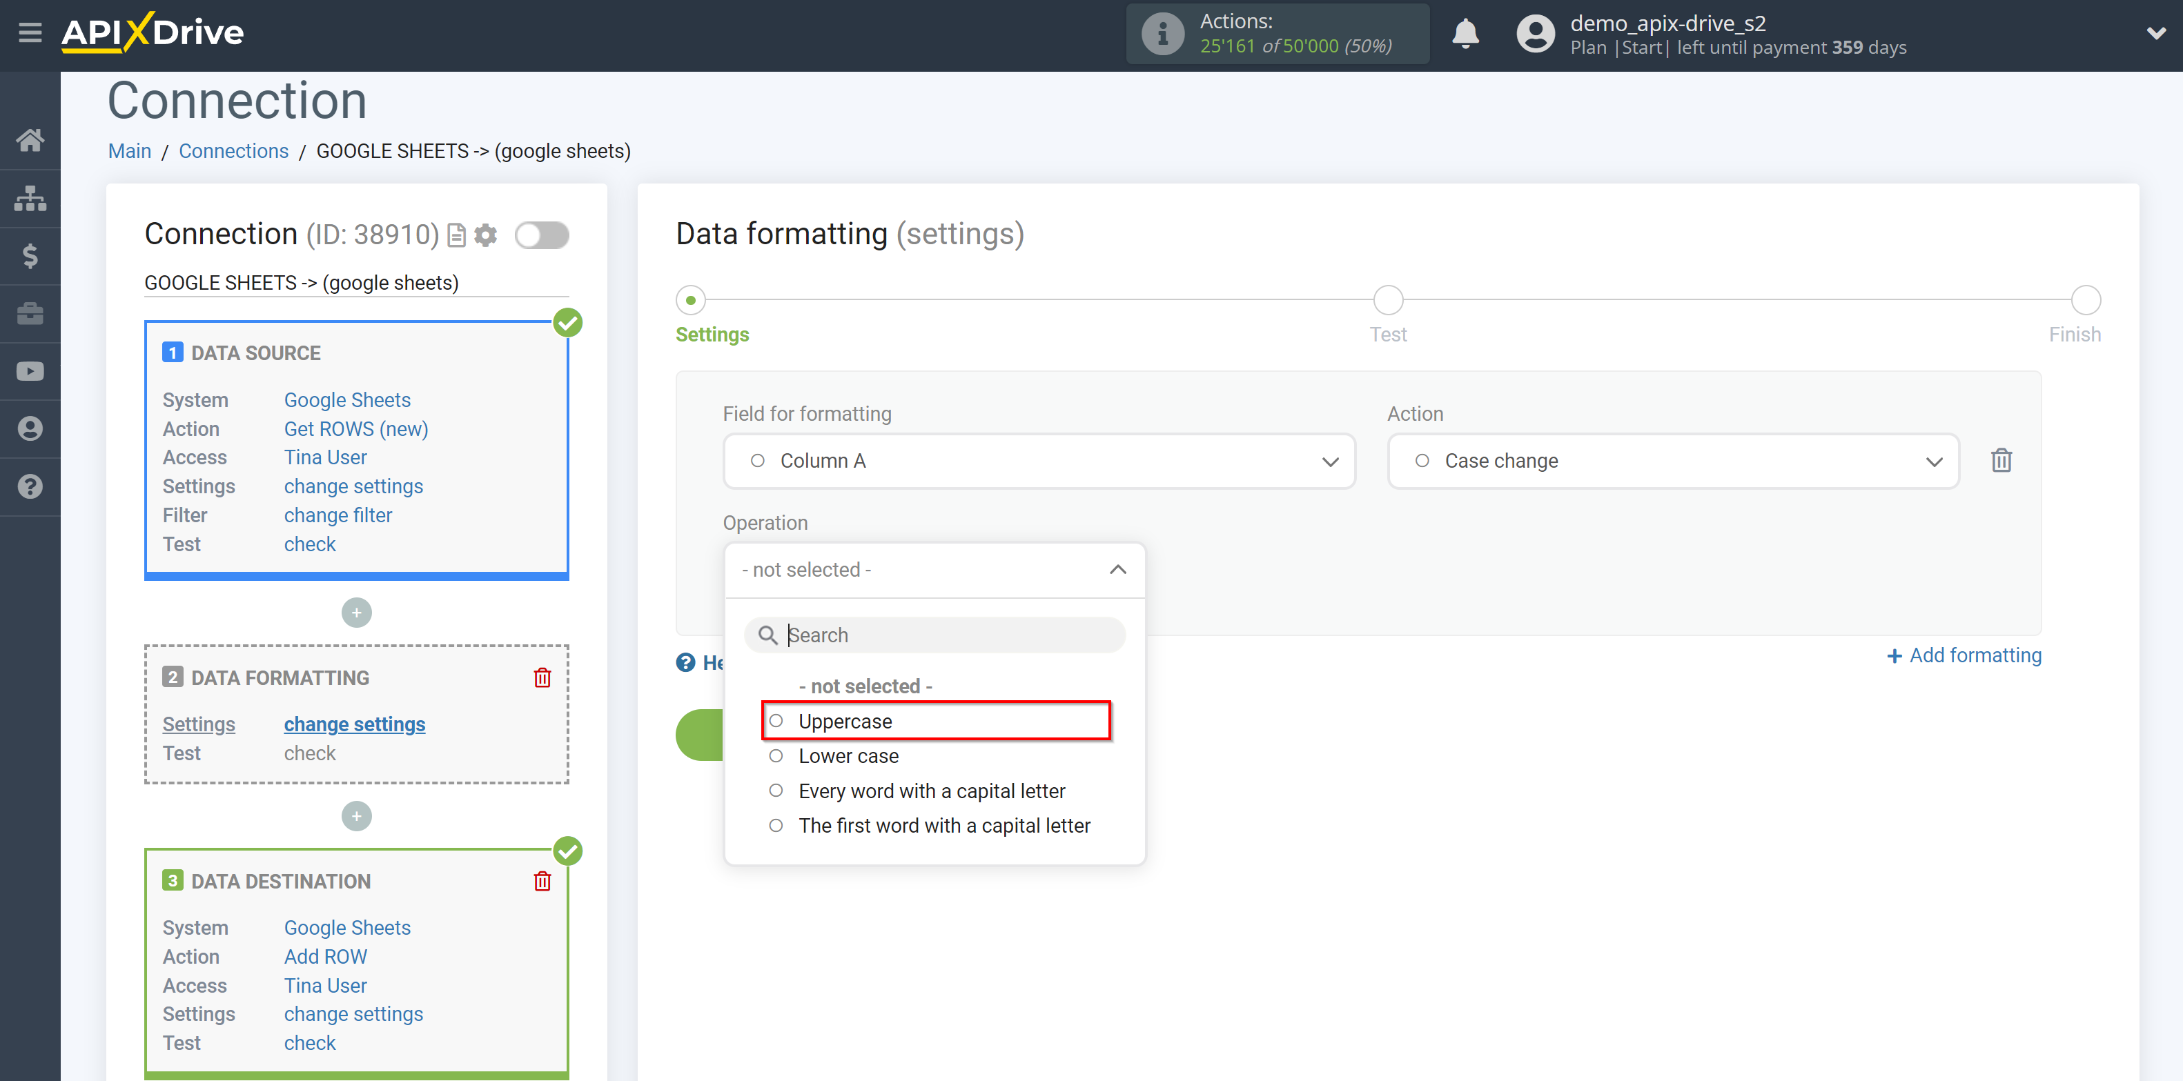Add a block after Data Source

(356, 612)
